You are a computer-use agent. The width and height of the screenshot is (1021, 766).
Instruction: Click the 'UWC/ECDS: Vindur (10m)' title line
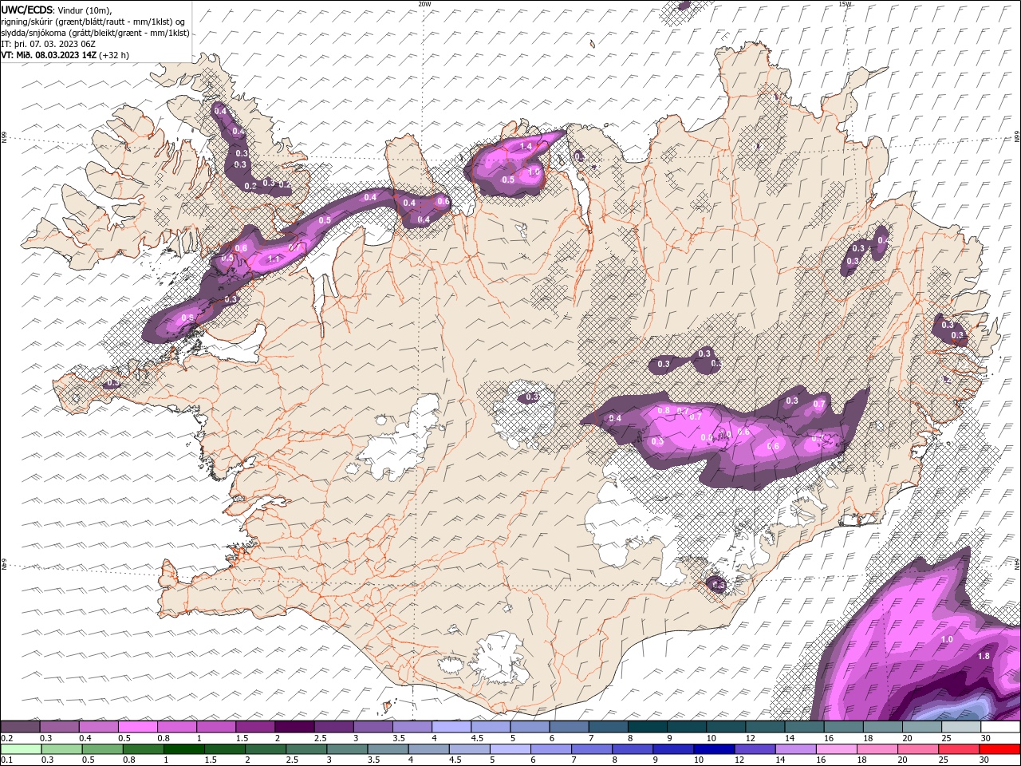point(57,10)
